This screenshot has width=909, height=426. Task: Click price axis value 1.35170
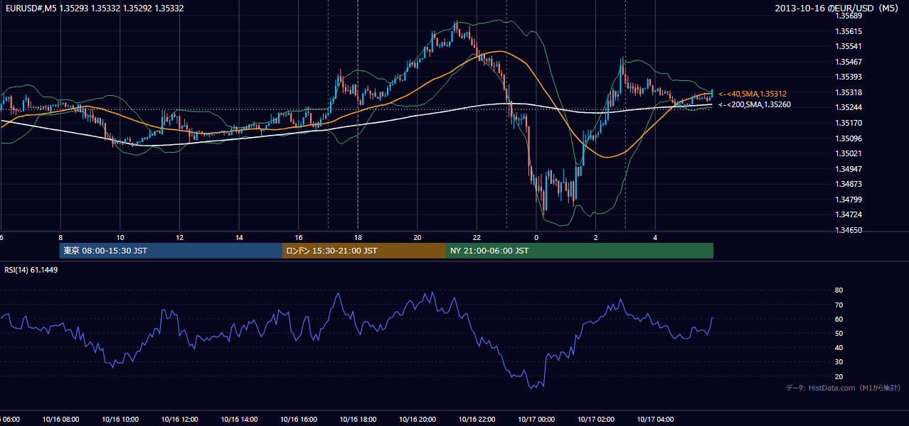pyautogui.click(x=849, y=123)
